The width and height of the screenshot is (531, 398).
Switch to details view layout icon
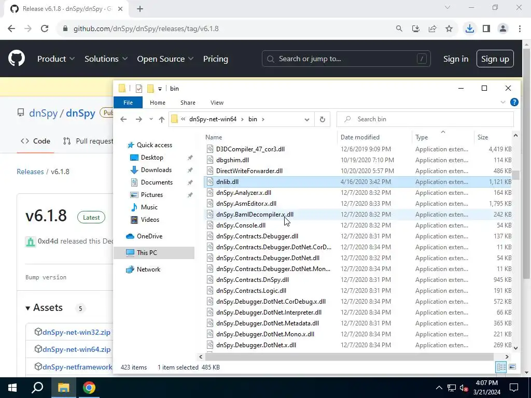[x=501, y=367]
